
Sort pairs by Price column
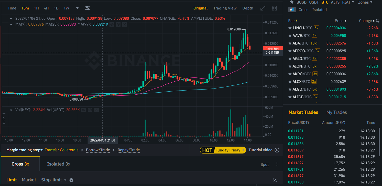pyautogui.click(x=340, y=21)
